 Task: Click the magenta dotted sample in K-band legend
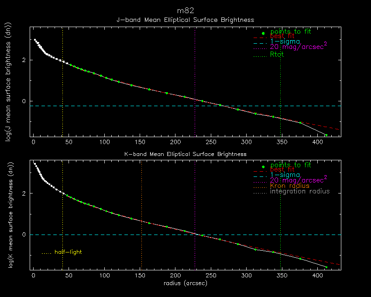coord(260,180)
